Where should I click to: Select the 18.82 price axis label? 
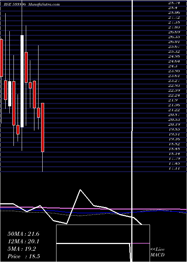[174, 144]
